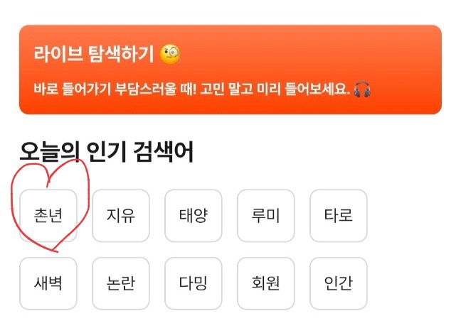Tap the 루미 search keyword
This screenshot has width=461, height=328.
tap(266, 216)
